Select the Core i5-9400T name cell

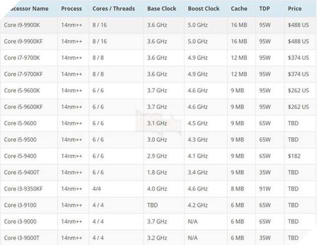coord(22,172)
